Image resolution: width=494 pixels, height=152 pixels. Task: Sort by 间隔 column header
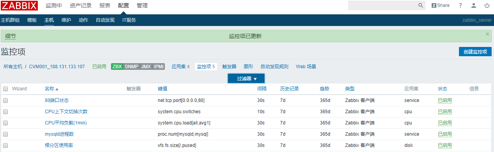pyautogui.click(x=262, y=89)
